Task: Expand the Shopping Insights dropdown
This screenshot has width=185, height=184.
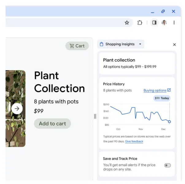Action: click(x=140, y=44)
